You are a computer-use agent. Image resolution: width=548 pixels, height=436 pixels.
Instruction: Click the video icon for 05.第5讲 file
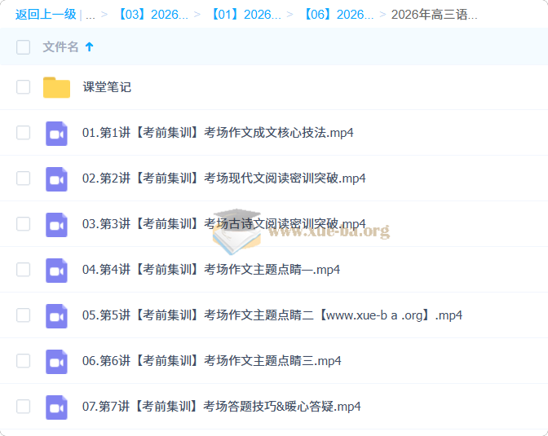pos(56,316)
